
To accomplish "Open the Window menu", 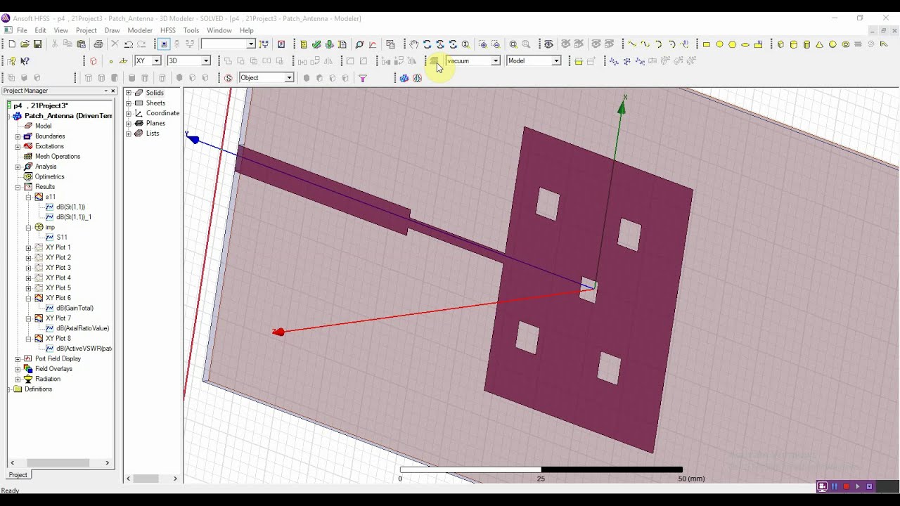I will (219, 31).
